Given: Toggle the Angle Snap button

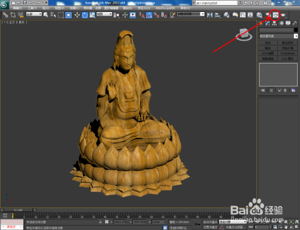Looking at the screenshot, I should coord(149,15).
